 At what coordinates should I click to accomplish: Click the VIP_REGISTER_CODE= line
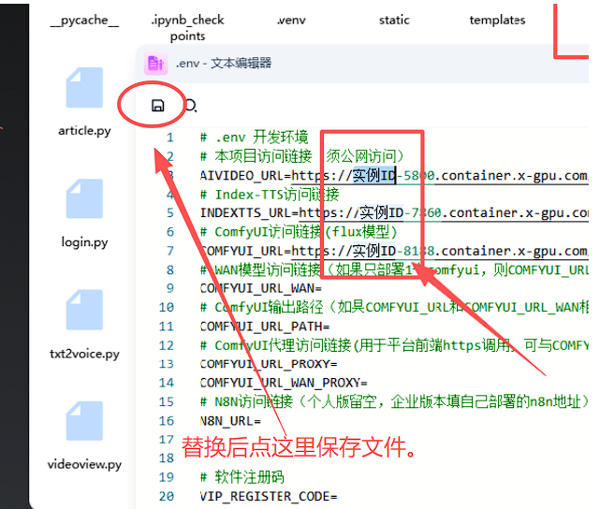pyautogui.click(x=269, y=497)
